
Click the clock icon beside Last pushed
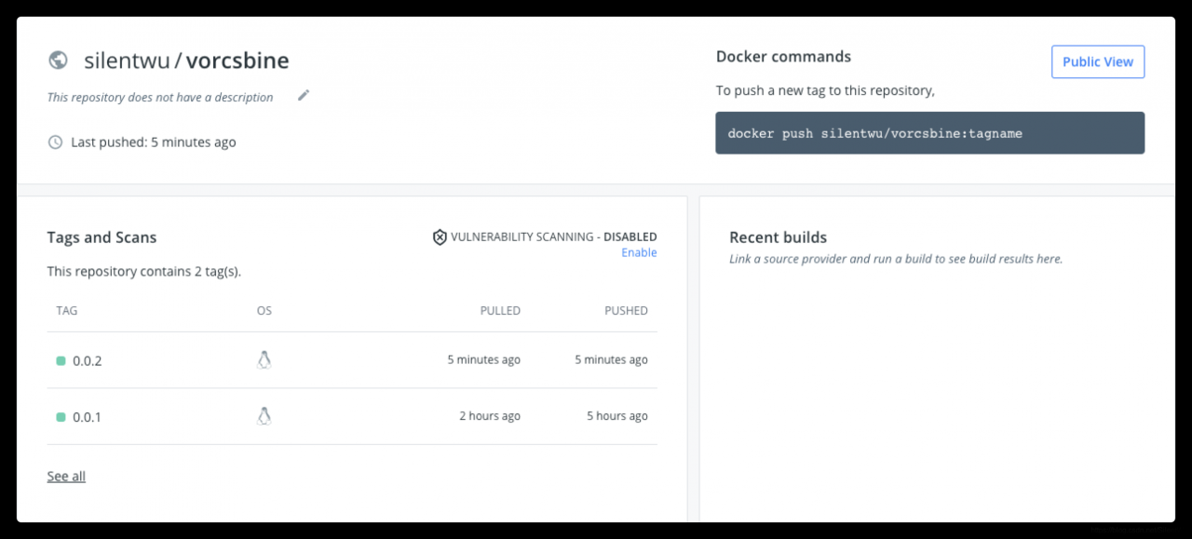(x=56, y=142)
